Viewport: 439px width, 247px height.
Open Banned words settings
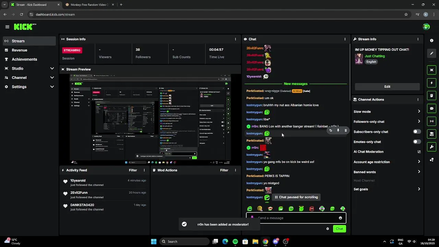tap(387, 172)
